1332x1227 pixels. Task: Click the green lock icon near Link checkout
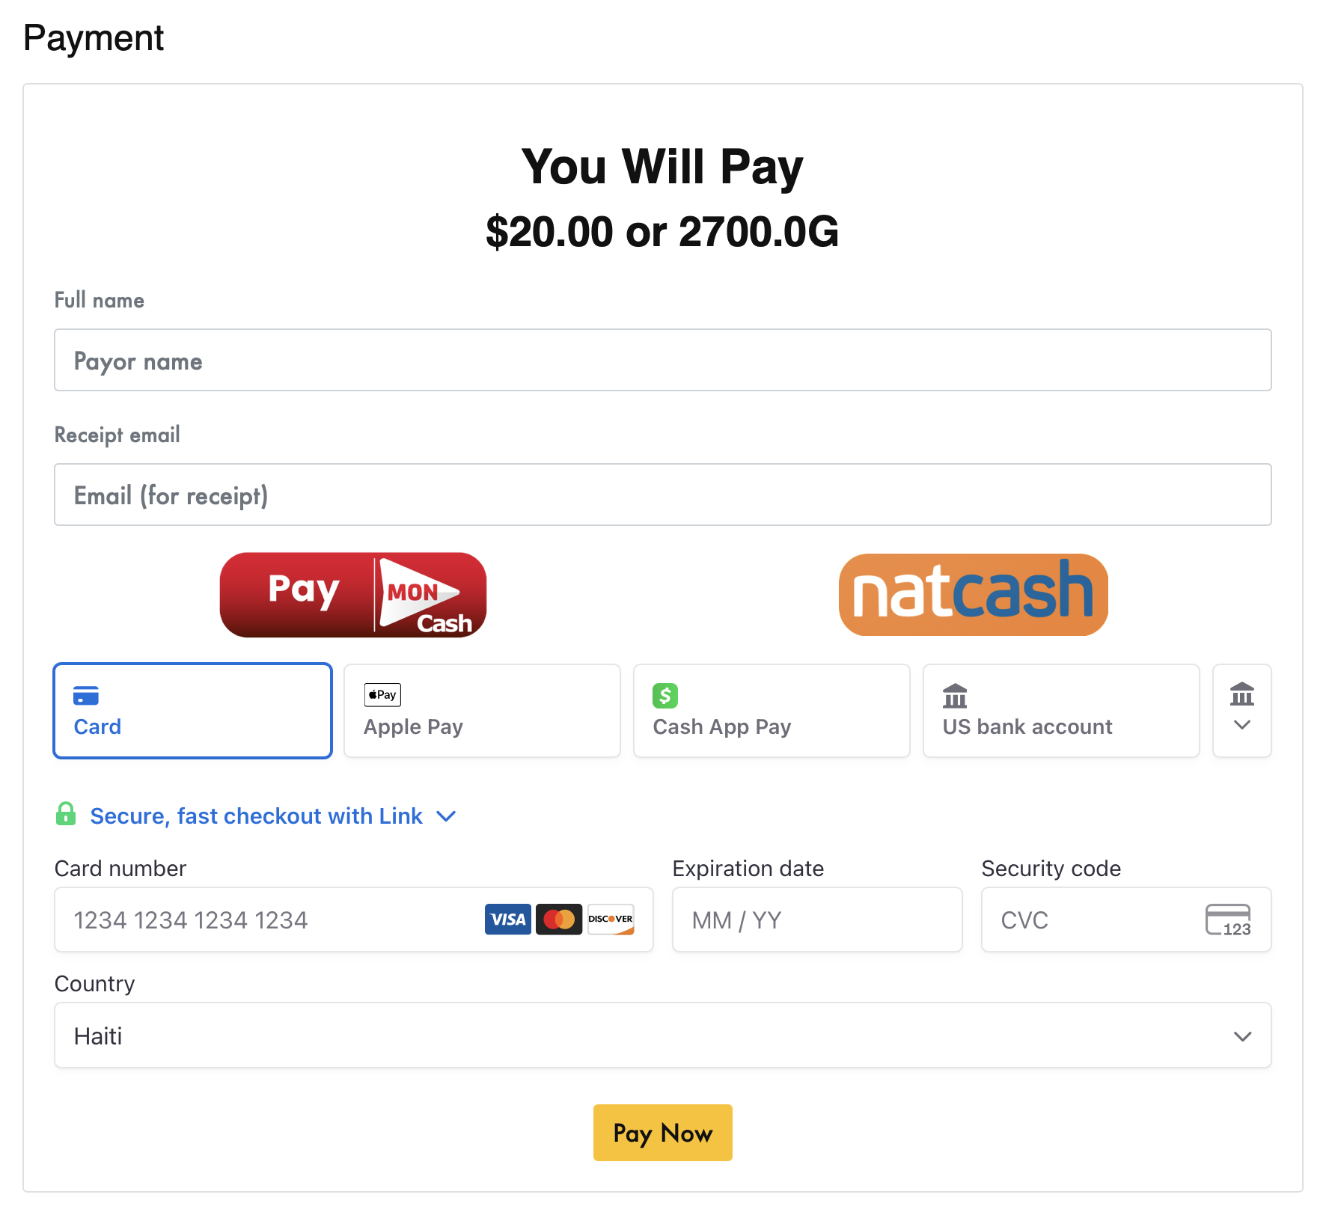click(66, 816)
